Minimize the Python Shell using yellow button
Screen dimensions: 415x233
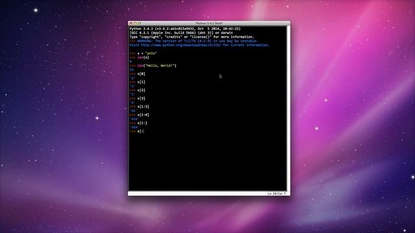coord(135,23)
